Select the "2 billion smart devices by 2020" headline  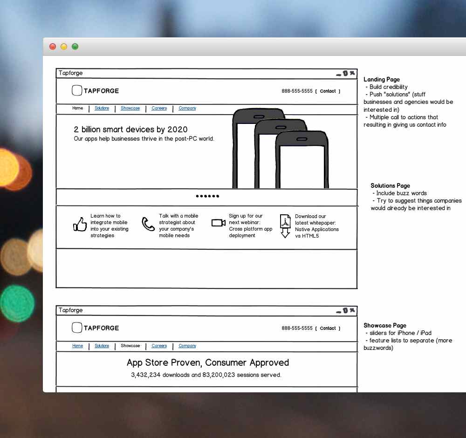pos(130,130)
